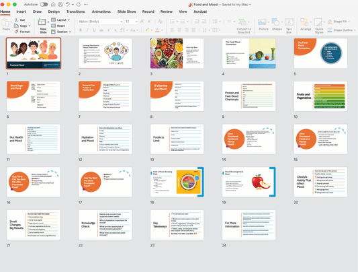
Task: Toggle Bold formatting
Action: 81,30
